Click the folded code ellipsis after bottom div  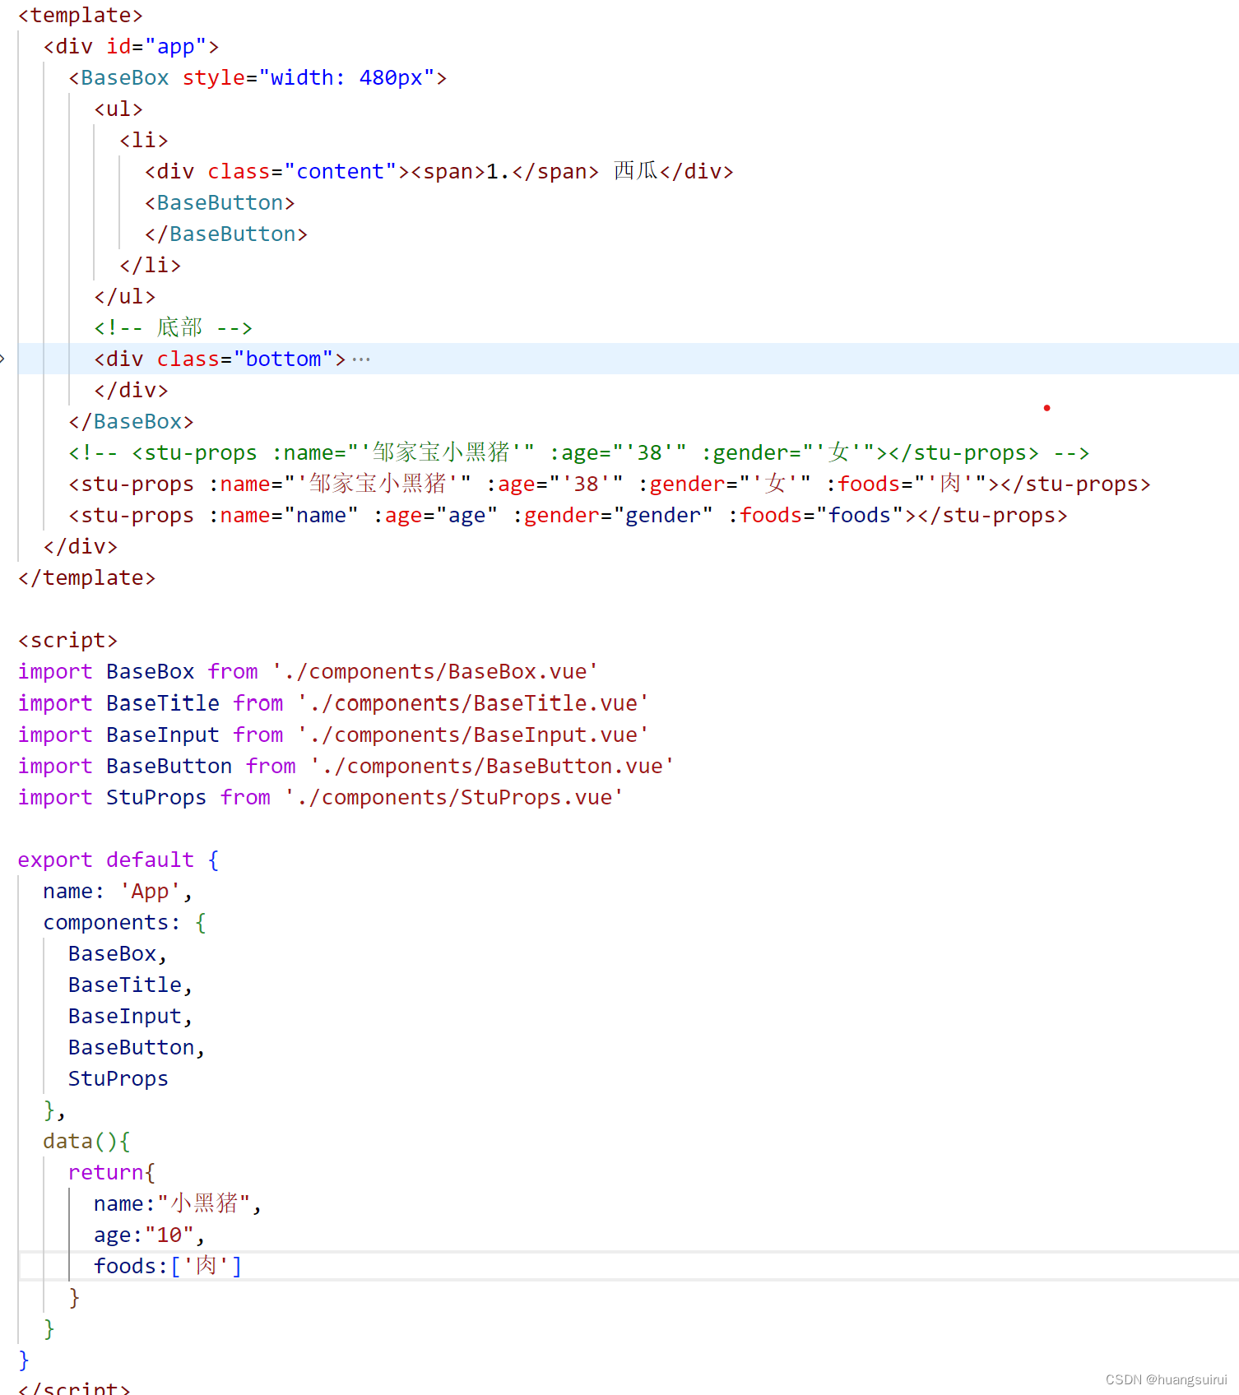[361, 359]
